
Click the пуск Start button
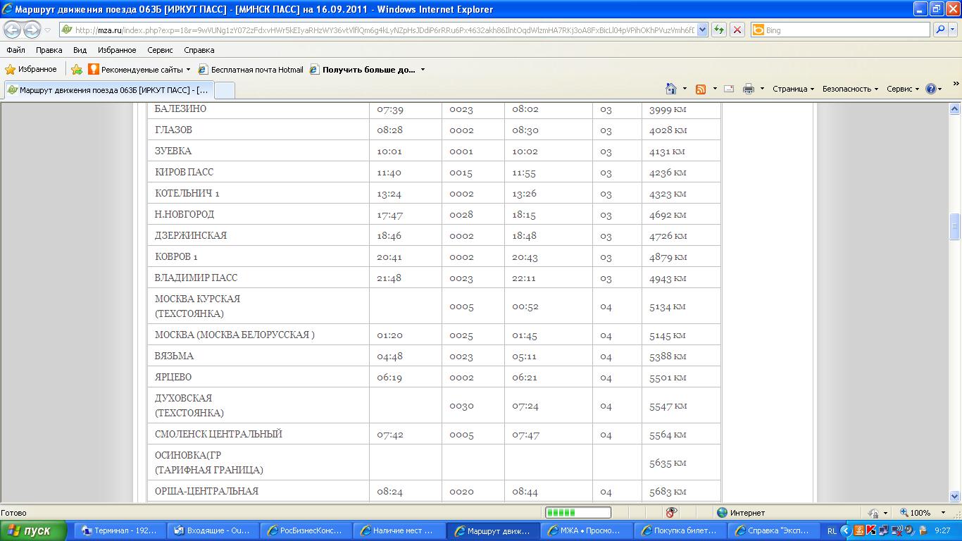(x=33, y=530)
